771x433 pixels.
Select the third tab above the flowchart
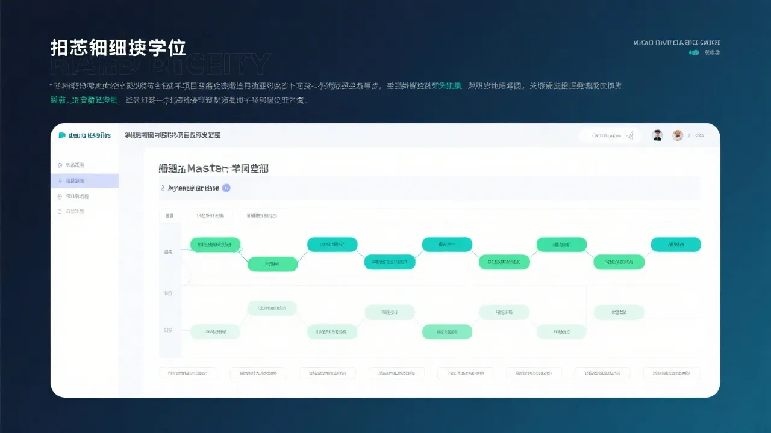pyautogui.click(x=261, y=215)
